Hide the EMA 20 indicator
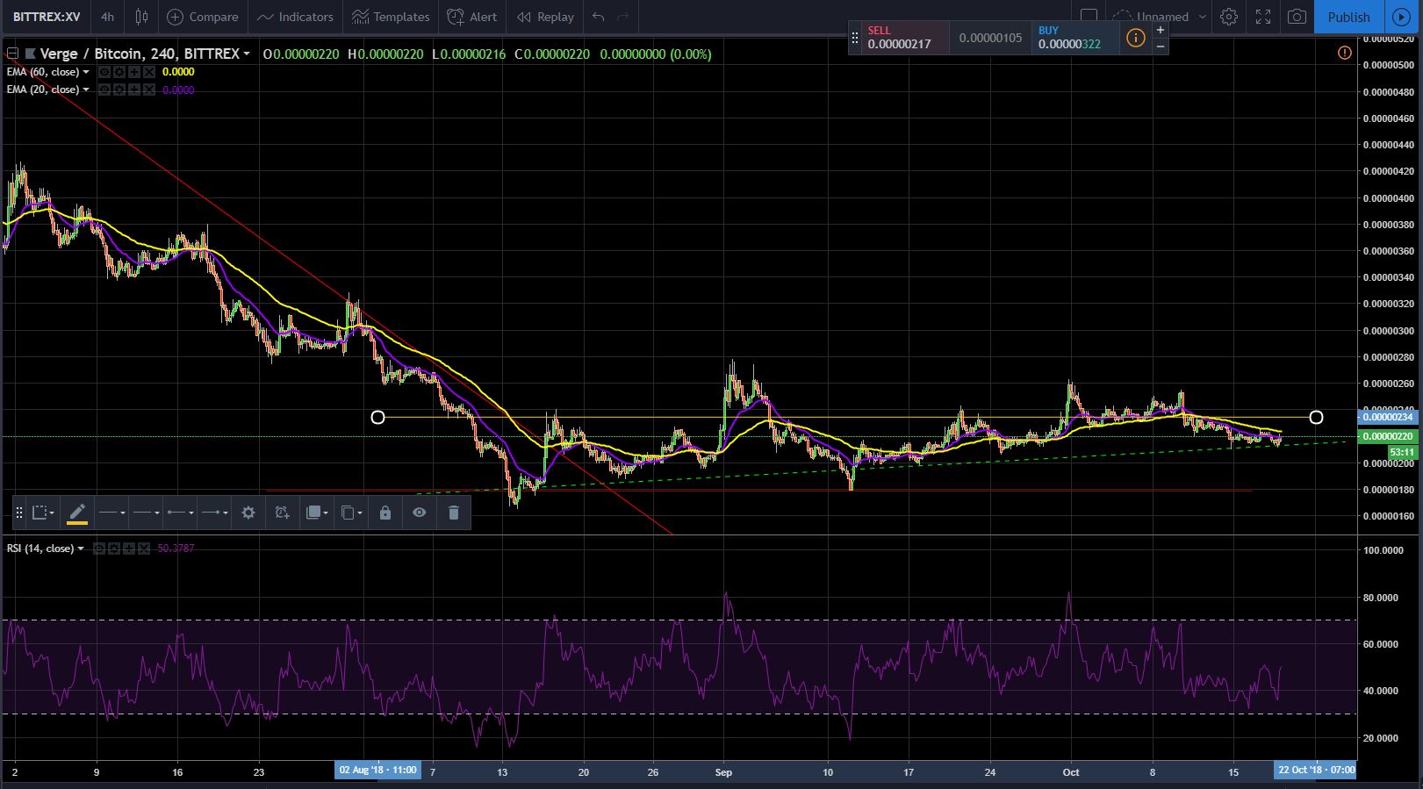 pos(105,90)
